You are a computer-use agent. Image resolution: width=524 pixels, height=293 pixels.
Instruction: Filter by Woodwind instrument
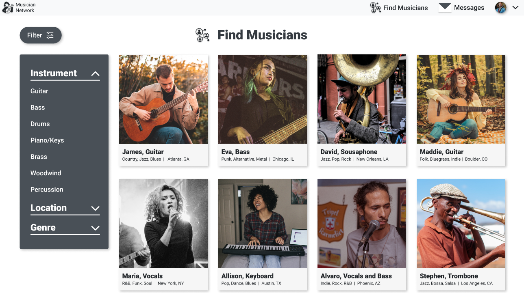pyautogui.click(x=46, y=173)
